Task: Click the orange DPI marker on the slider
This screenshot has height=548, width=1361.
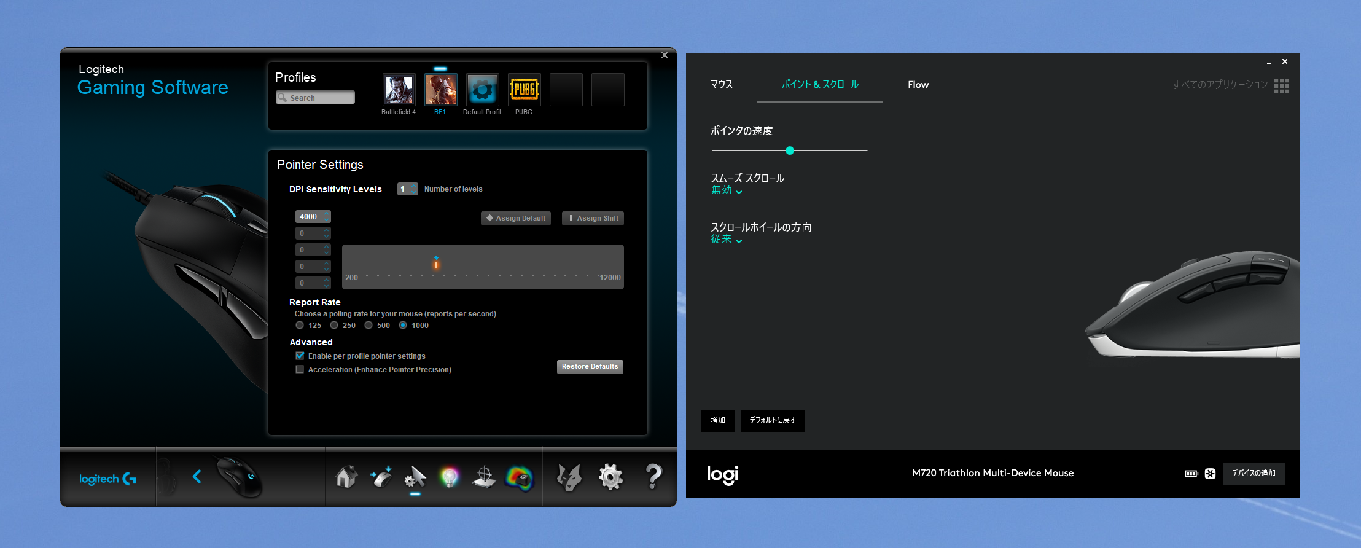Action: pyautogui.click(x=436, y=264)
